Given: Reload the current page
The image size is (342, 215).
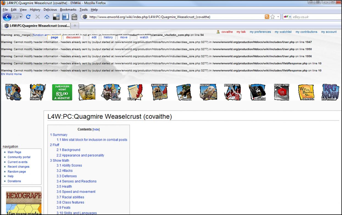Looking at the screenshot, I should click(28, 17).
